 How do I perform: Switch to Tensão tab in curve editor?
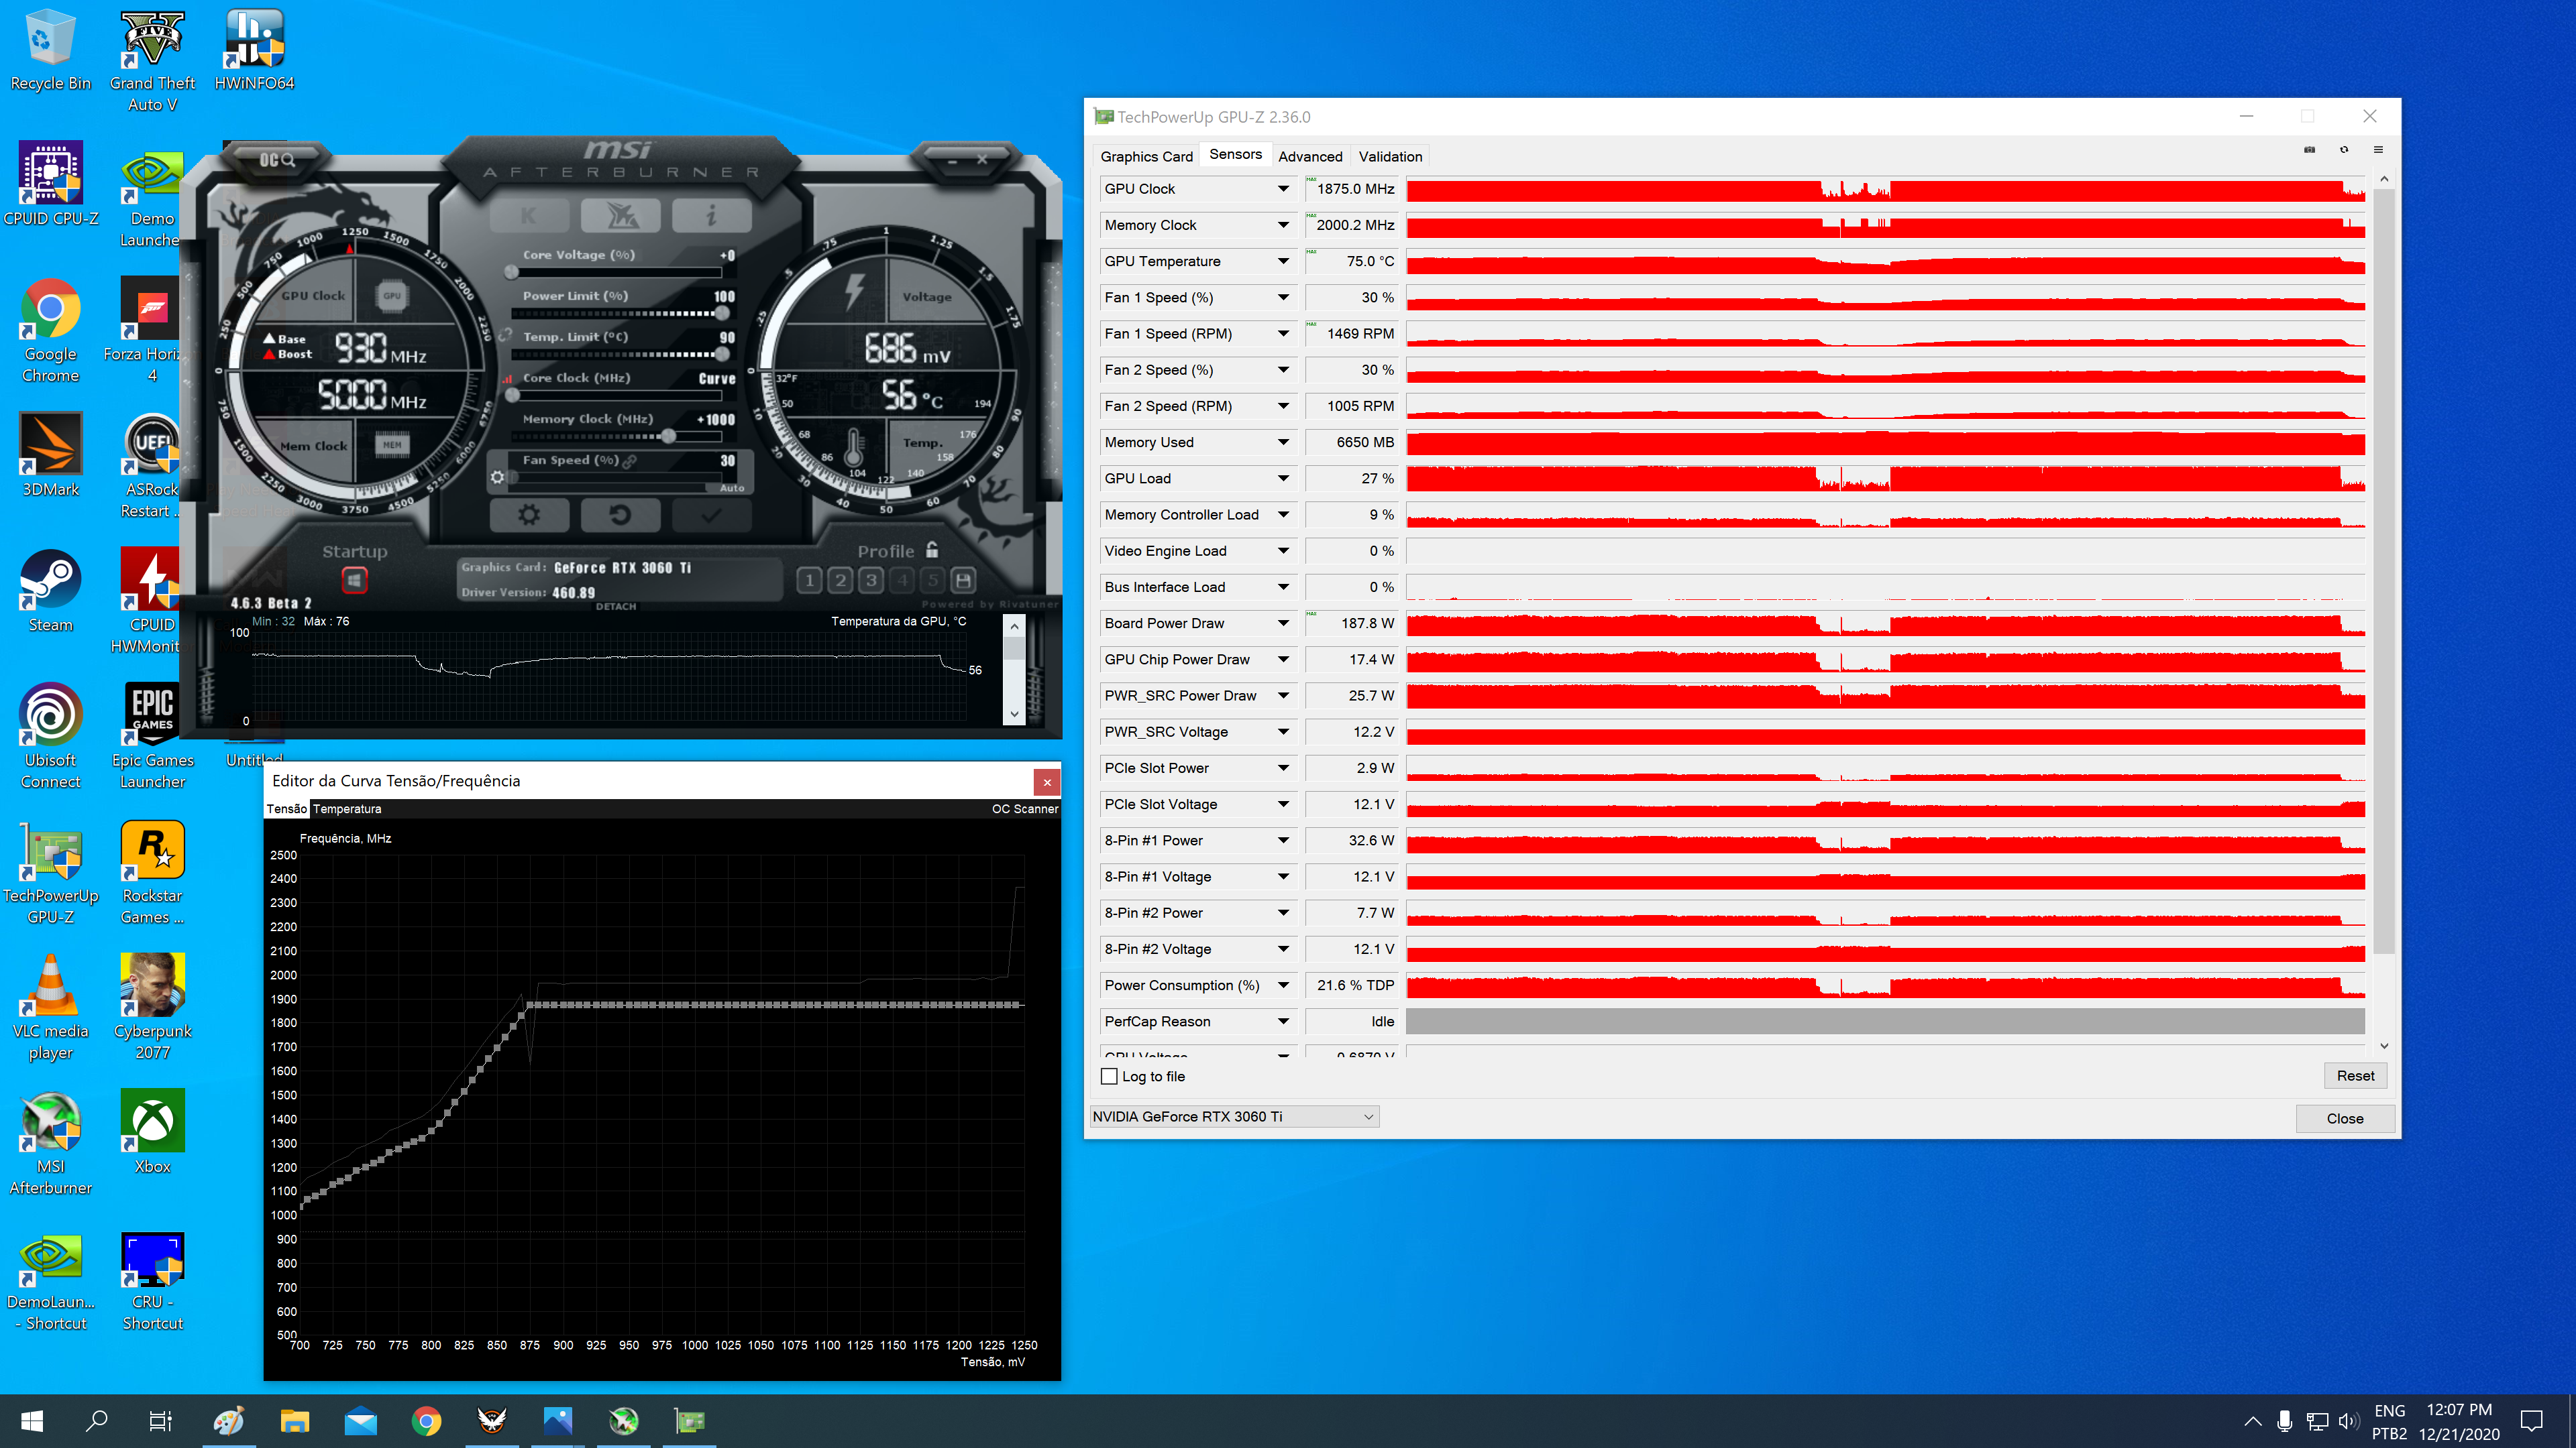coord(287,808)
